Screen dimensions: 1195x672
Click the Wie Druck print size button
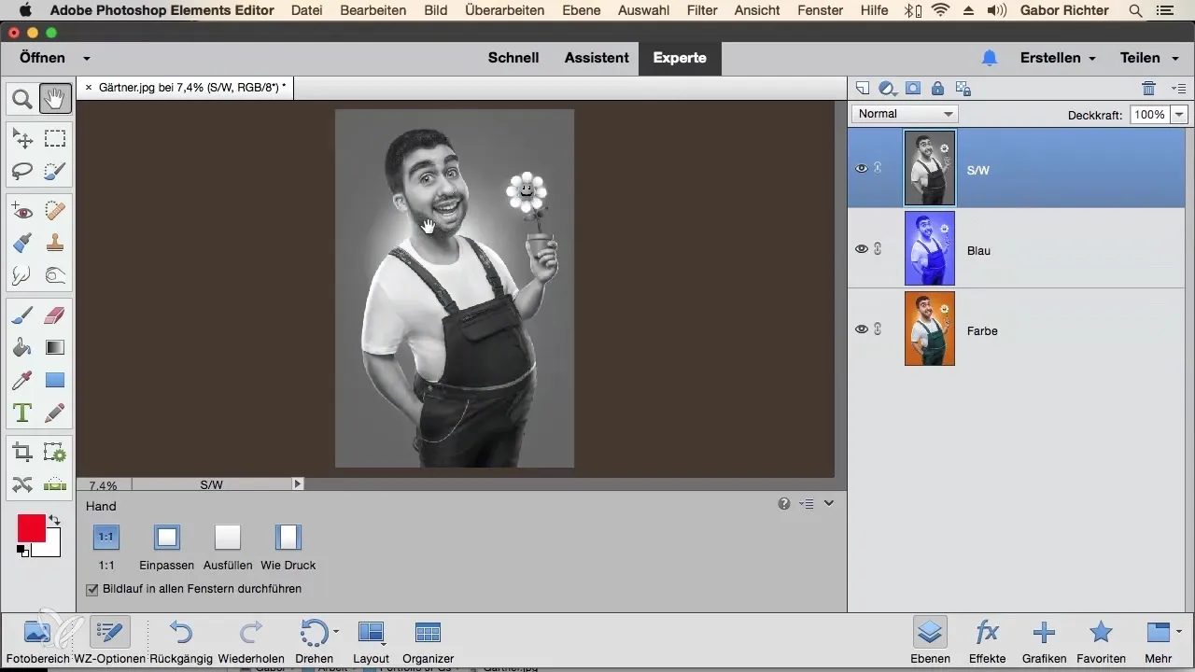coord(288,548)
